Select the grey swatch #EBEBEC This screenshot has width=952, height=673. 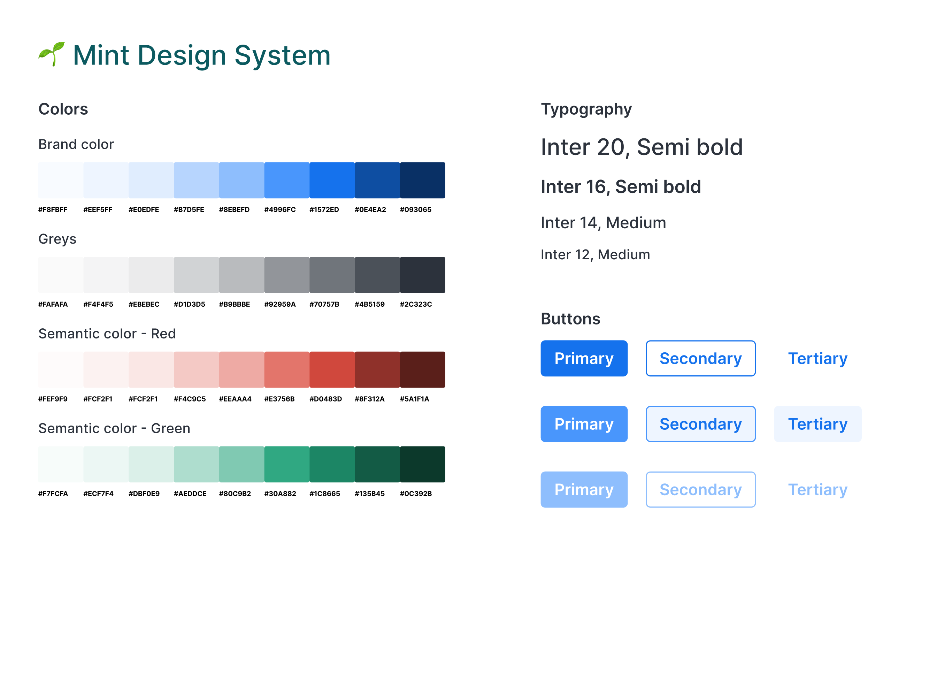151,275
